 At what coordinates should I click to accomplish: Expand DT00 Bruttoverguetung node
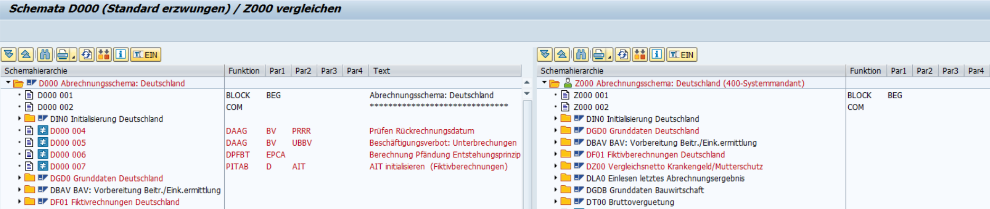click(x=556, y=202)
